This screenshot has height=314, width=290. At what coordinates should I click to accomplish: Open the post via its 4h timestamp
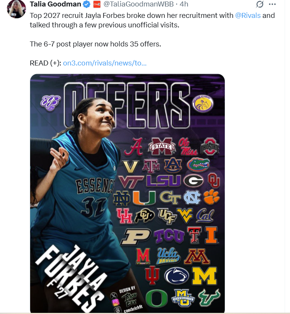tap(184, 5)
